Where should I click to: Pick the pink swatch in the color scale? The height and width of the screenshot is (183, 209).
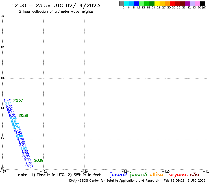pos(198,3)
